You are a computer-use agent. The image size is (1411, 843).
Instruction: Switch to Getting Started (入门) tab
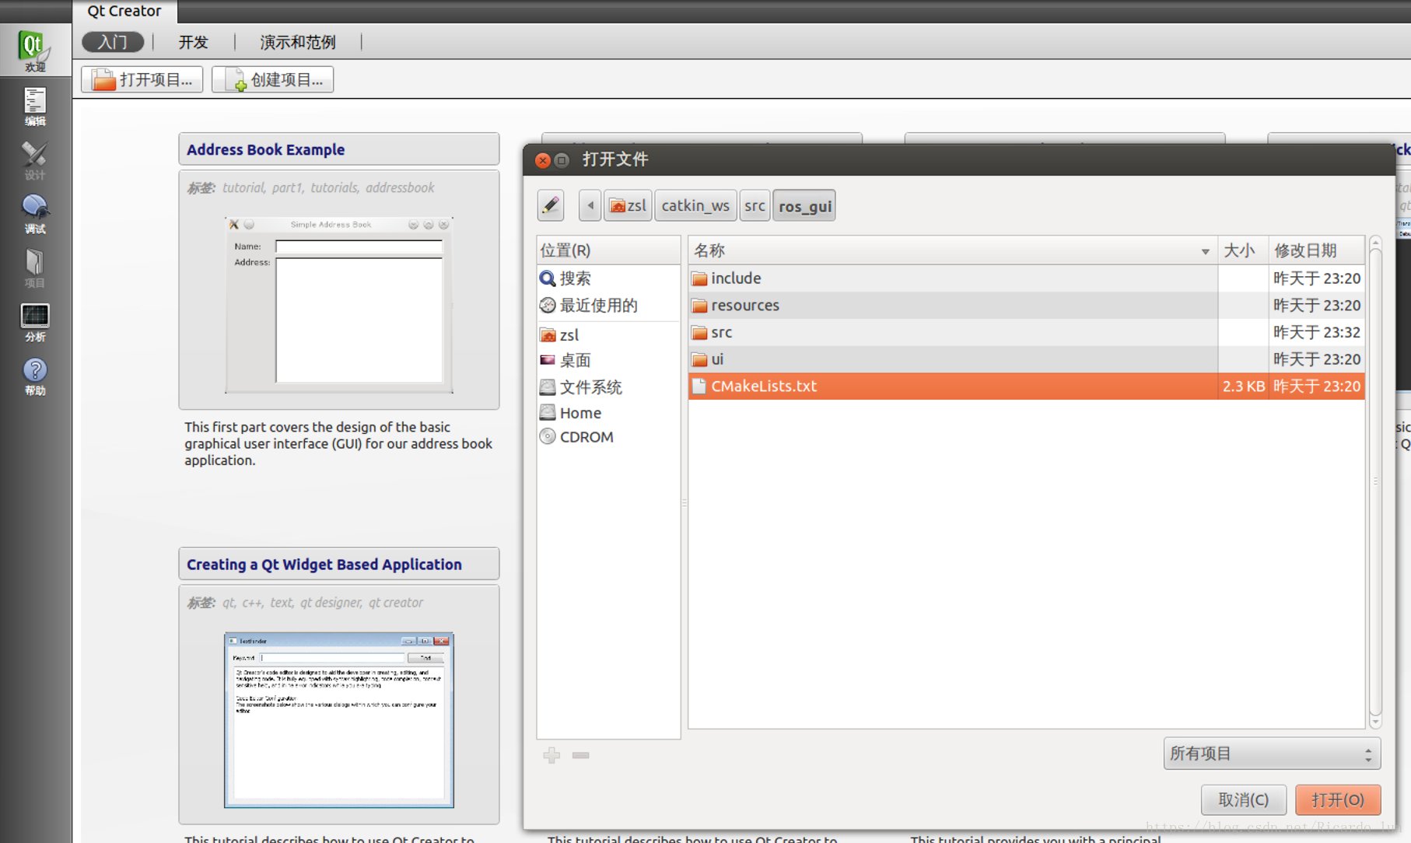click(x=113, y=42)
